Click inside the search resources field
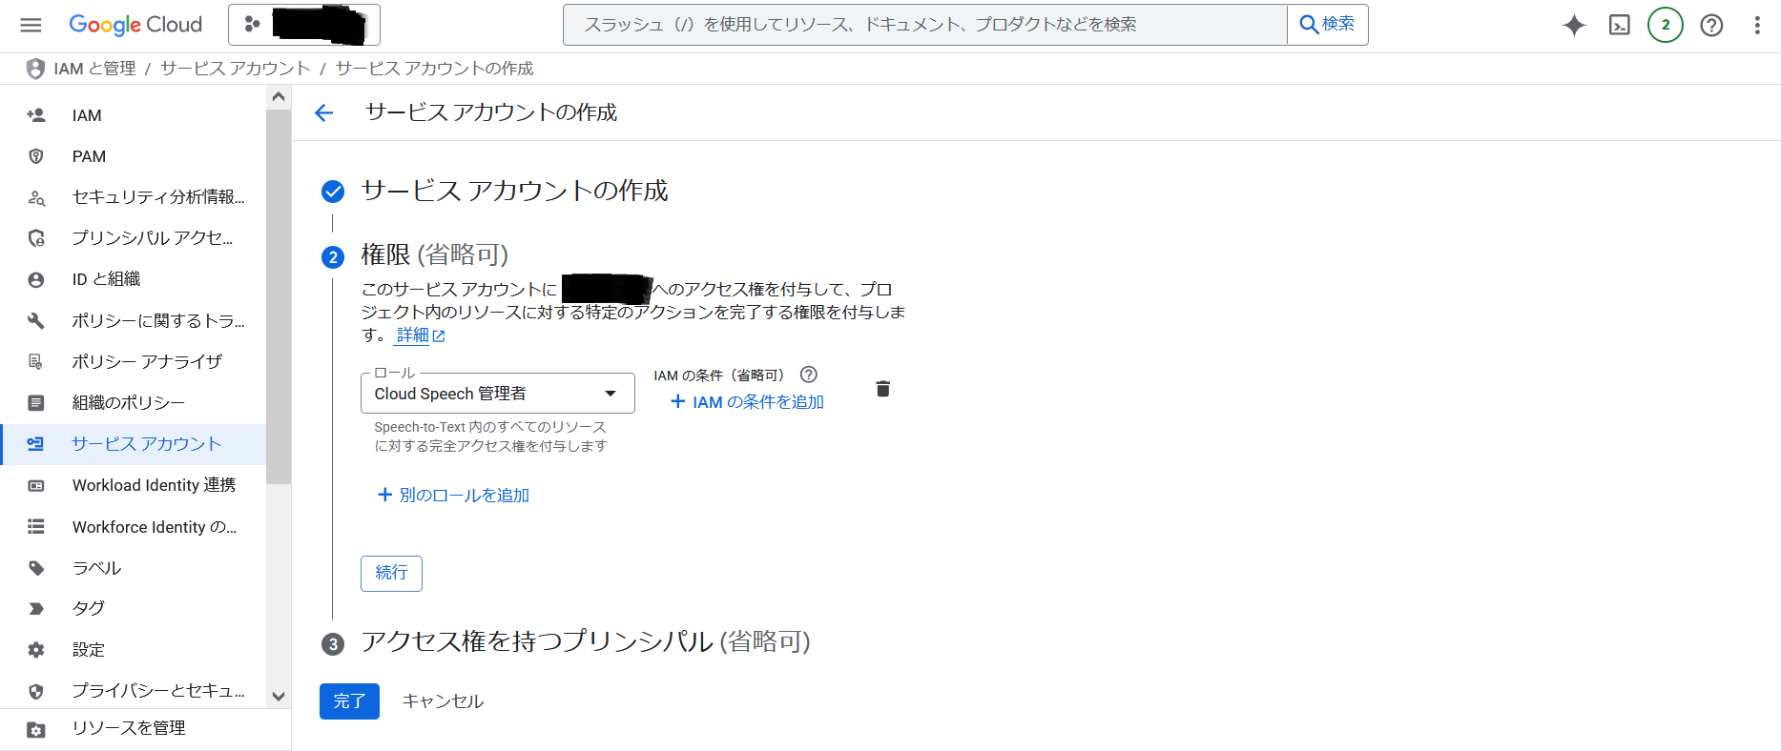 923,25
